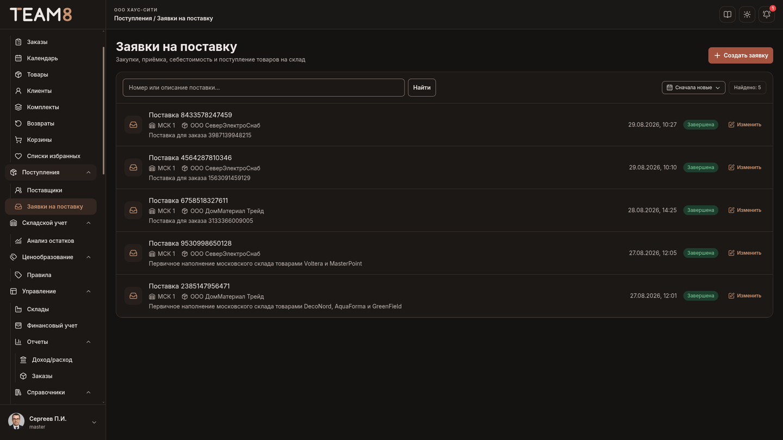Open Списки избранных in the sidebar
783x440 pixels.
[x=51, y=156]
